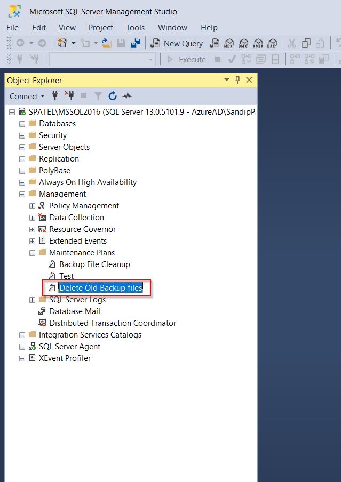This screenshot has height=482, width=341.
Task: Click the Filter funnel icon in Object Explorer
Action: [98, 96]
